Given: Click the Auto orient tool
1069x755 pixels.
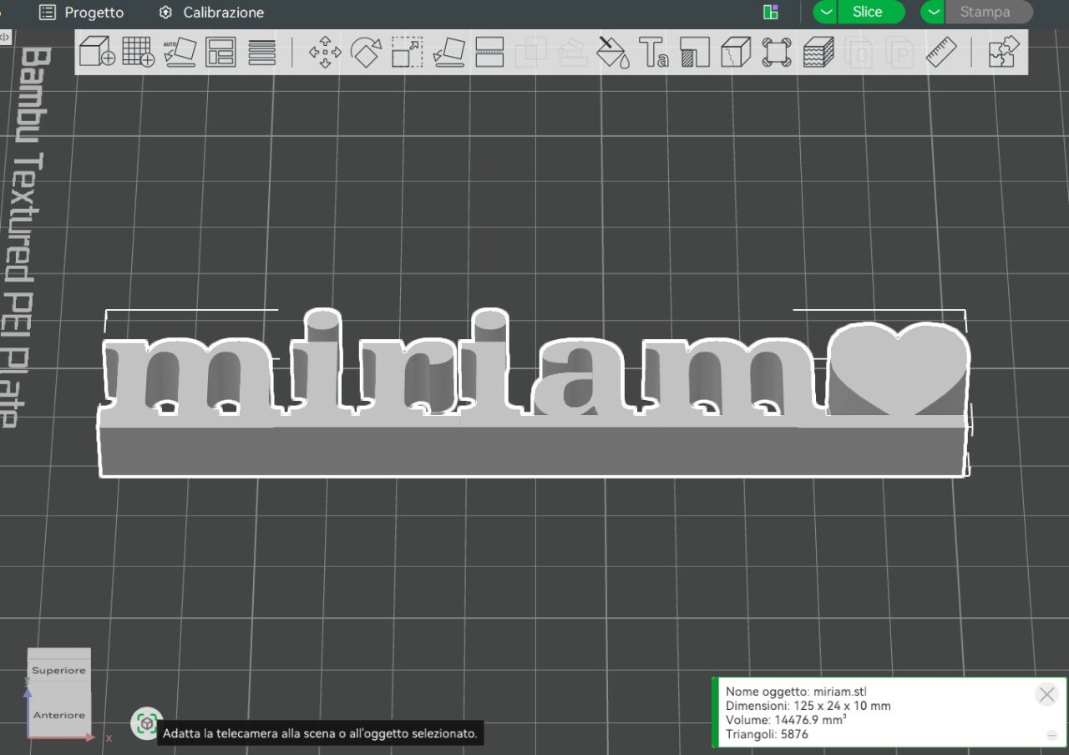Looking at the screenshot, I should tap(180, 52).
